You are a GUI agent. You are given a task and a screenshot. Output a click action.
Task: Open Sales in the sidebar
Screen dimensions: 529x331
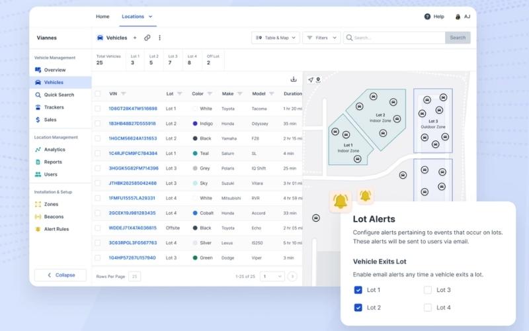(x=60, y=120)
